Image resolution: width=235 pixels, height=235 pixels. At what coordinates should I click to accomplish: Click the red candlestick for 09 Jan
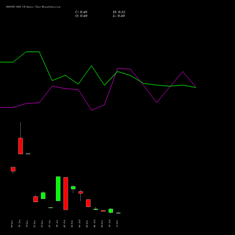pos(13,169)
